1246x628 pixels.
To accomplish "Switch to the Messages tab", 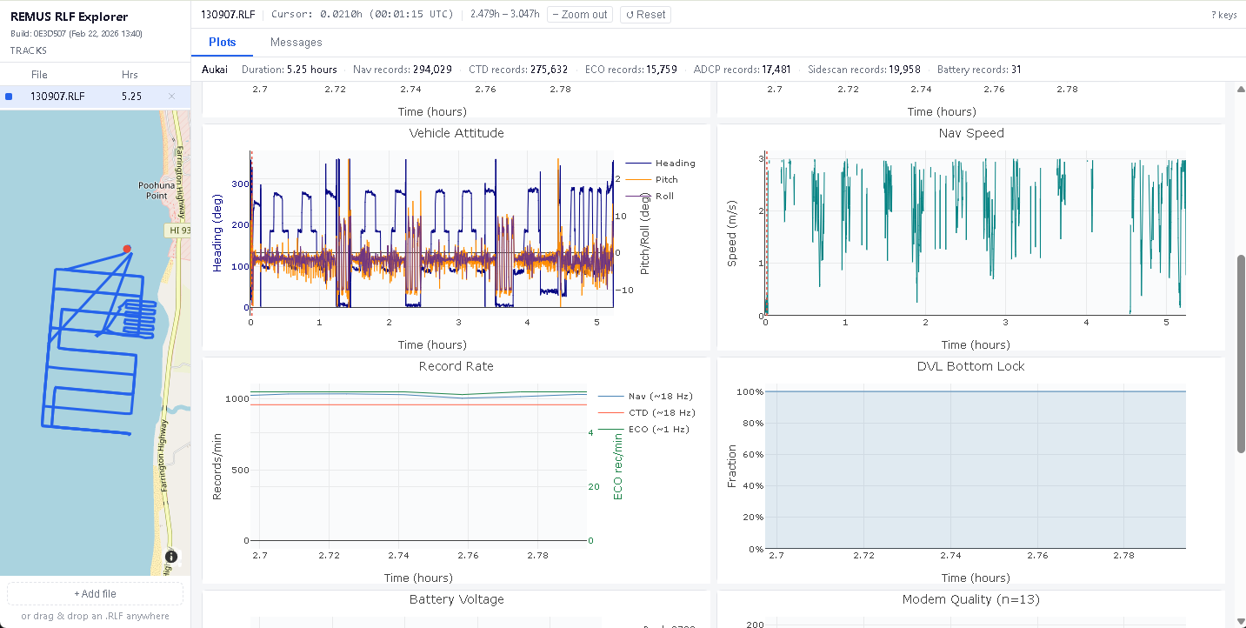I will (x=296, y=43).
